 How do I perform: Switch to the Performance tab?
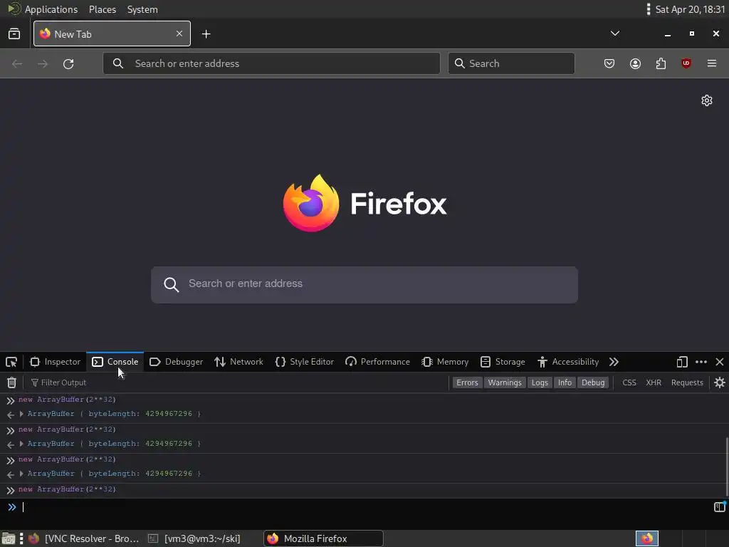point(377,362)
